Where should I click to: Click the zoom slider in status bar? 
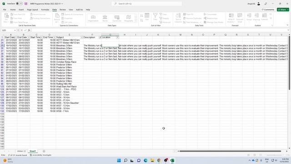click(x=274, y=155)
